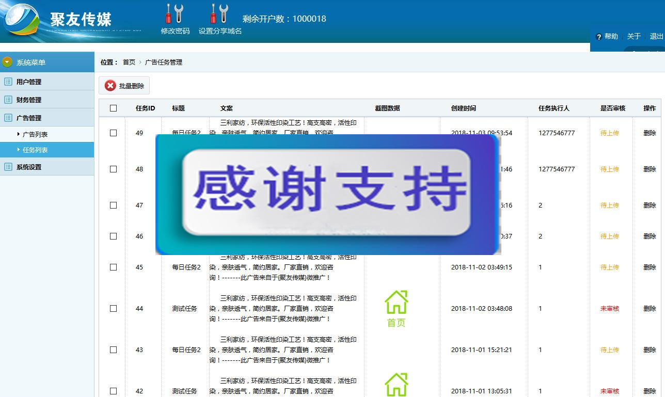
Task: Click the 感谢支持 overlay banner
Action: point(328,195)
